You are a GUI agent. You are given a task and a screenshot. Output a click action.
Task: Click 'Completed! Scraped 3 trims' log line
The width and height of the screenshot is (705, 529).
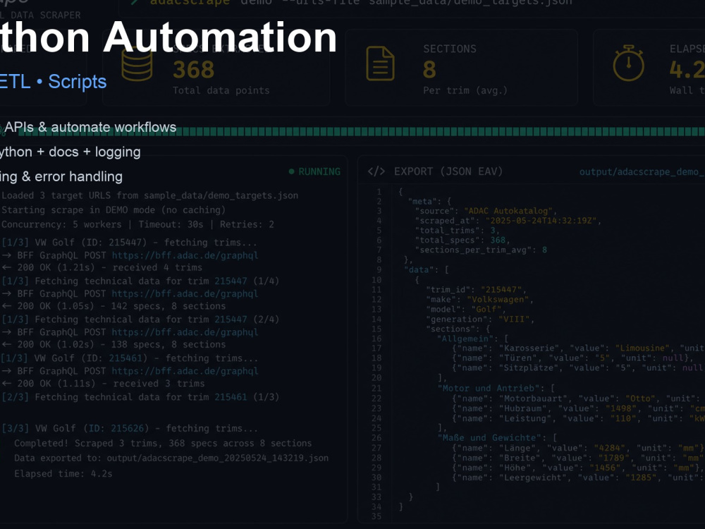[163, 444]
